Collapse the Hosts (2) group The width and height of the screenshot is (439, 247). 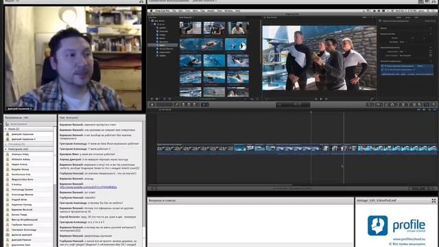point(5,129)
